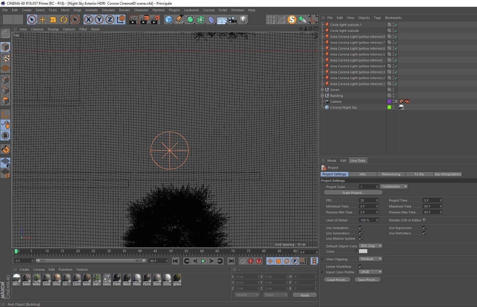Viewport: 477px width, 307px height.
Task: Enable Render LOD in Editor checkbox
Action: point(424,220)
